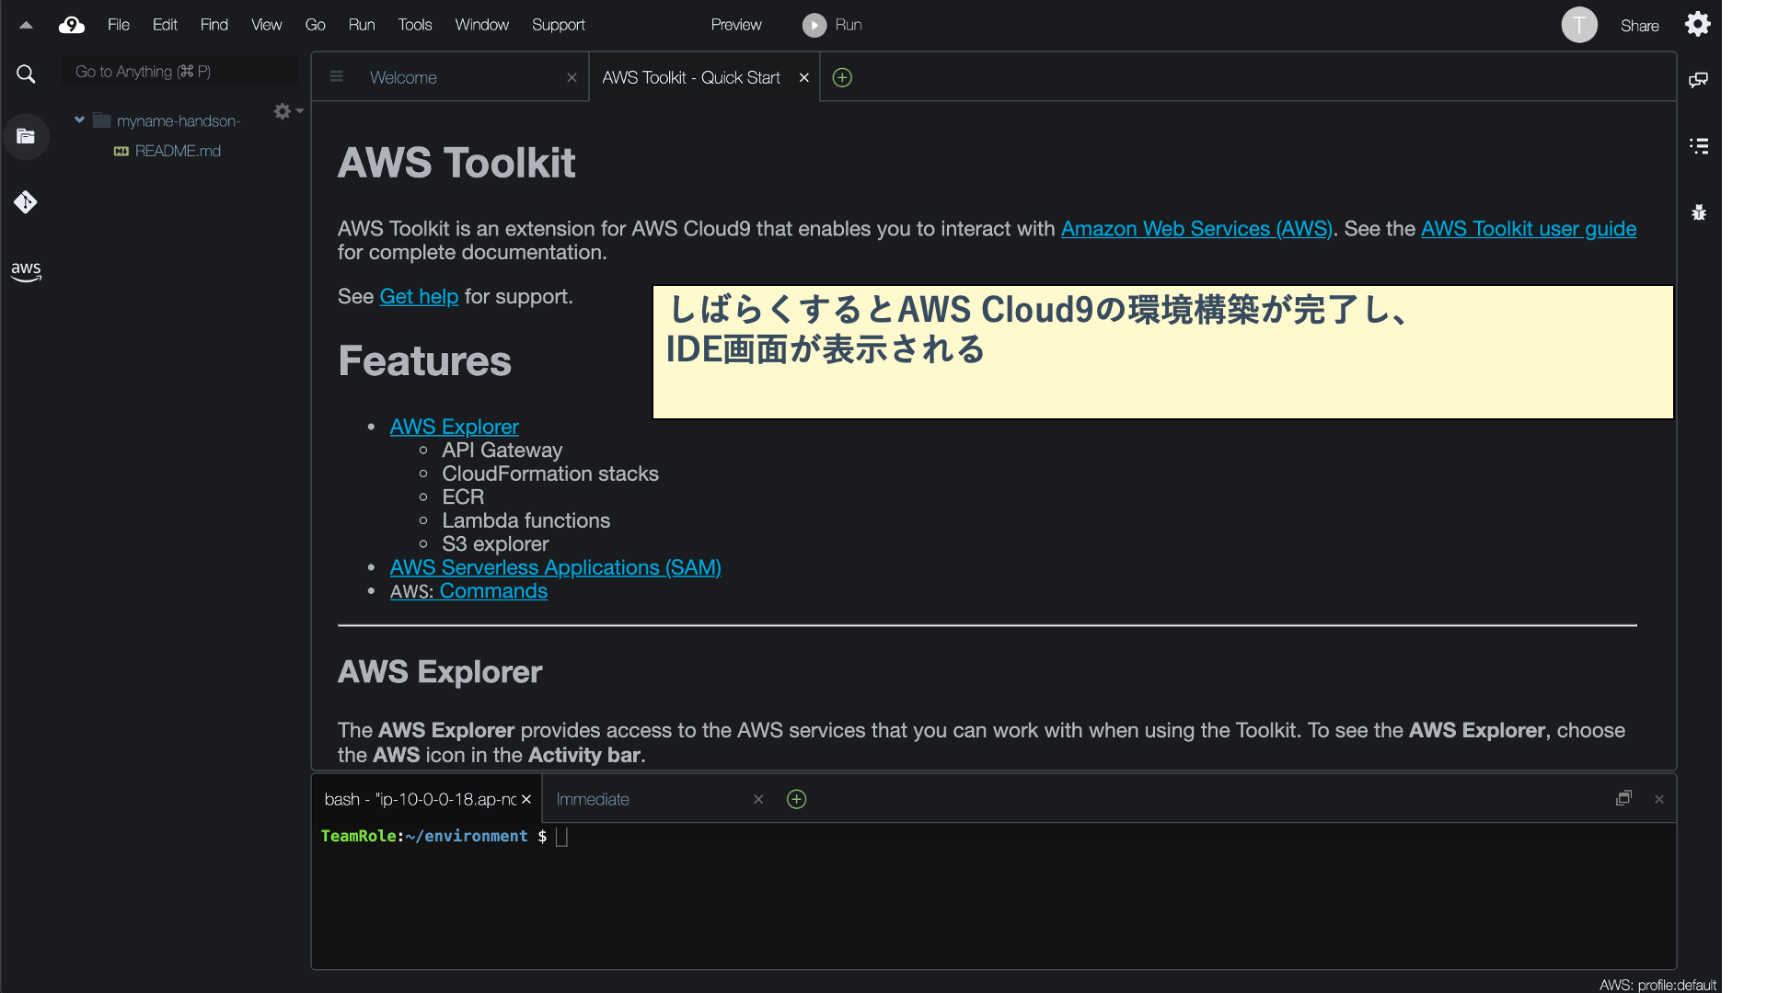
Task: Open the Edit menu
Action: click(165, 25)
